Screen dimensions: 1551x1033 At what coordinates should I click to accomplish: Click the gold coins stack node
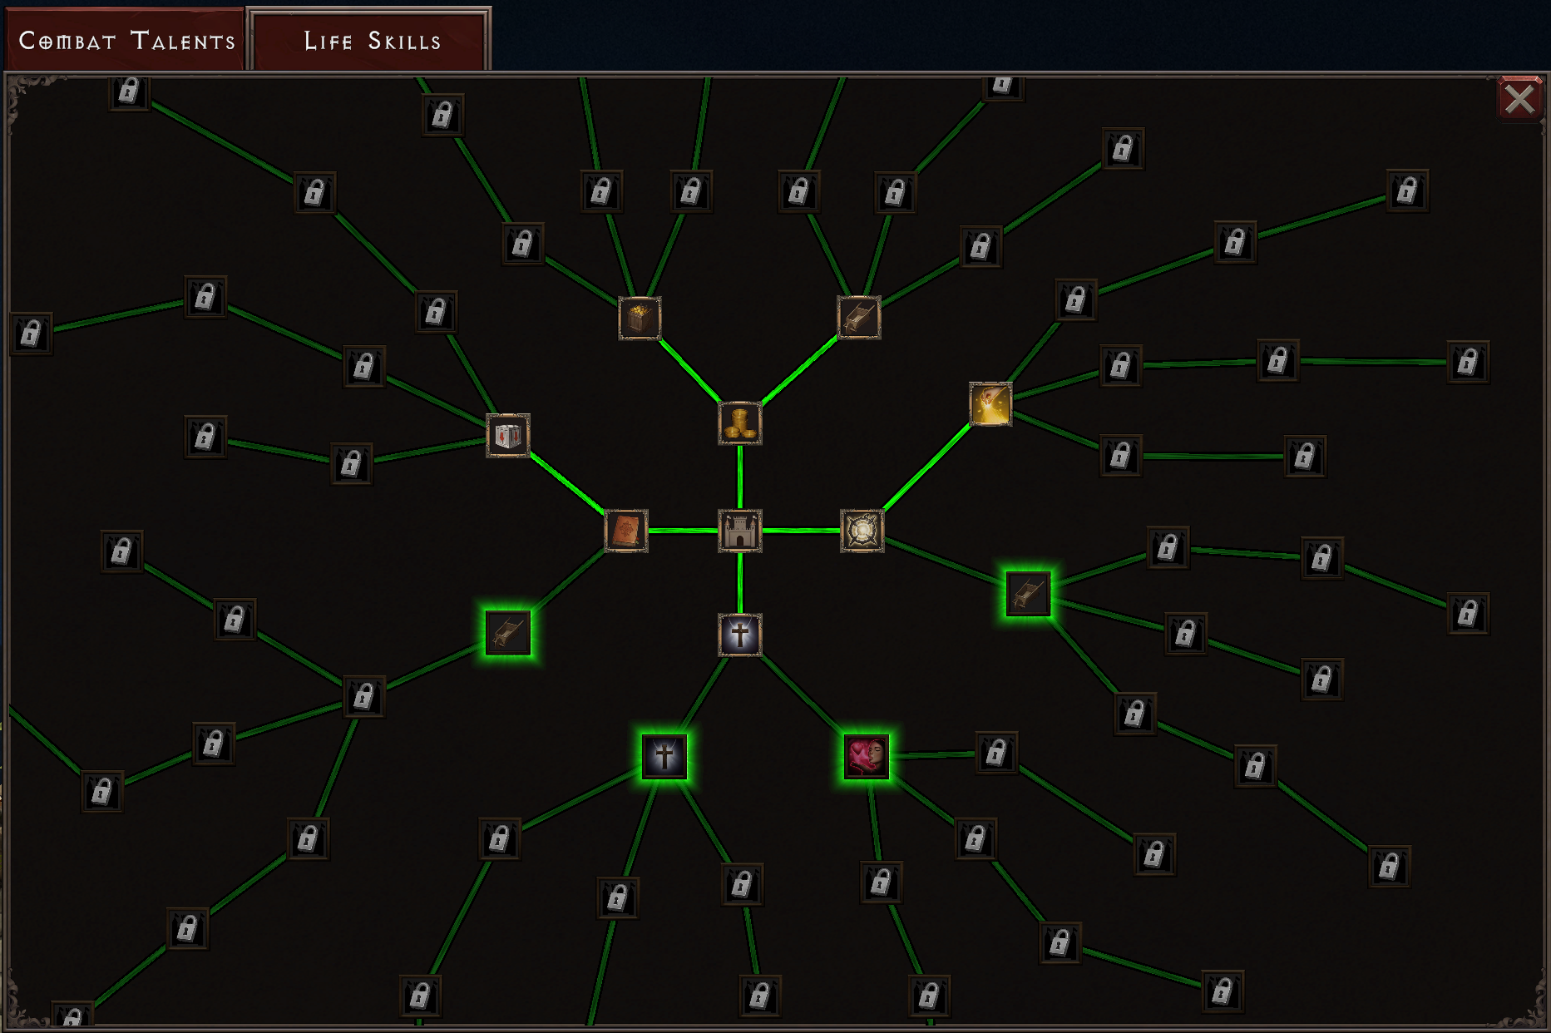pos(739,423)
